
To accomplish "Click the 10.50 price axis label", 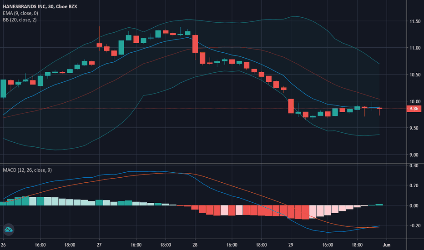I will click(415, 75).
